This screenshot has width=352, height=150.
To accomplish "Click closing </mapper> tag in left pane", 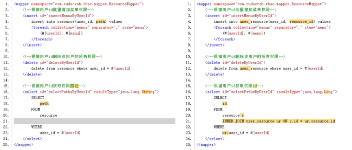I will [23, 144].
